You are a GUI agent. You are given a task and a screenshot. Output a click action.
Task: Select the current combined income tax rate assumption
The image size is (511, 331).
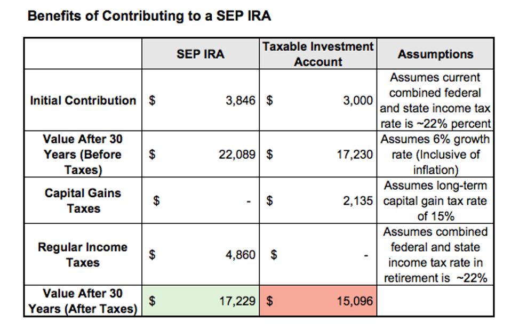point(435,100)
